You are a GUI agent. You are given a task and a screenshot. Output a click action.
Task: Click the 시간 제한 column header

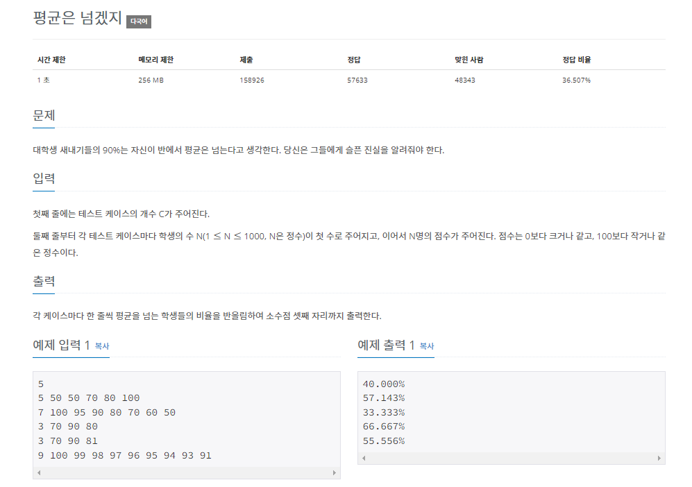point(51,60)
